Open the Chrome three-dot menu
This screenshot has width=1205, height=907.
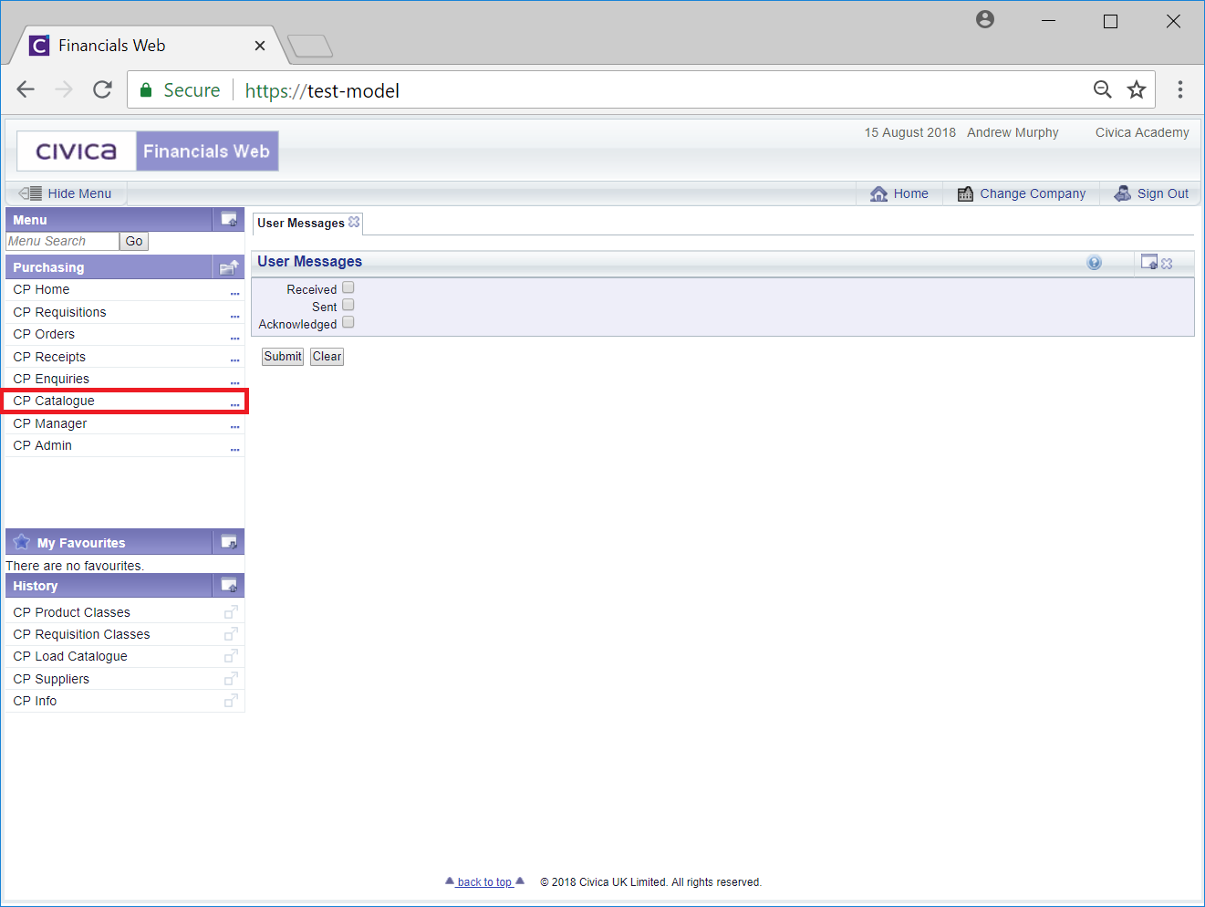pyautogui.click(x=1180, y=89)
